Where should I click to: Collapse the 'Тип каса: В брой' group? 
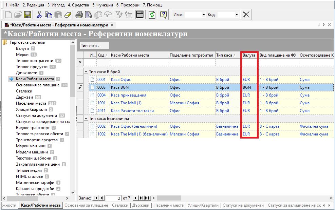pyautogui.click(x=86, y=72)
